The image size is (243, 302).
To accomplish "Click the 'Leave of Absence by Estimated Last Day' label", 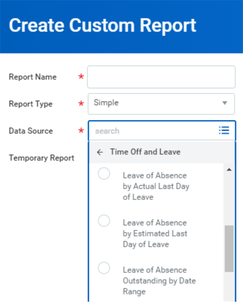I will (x=155, y=233).
